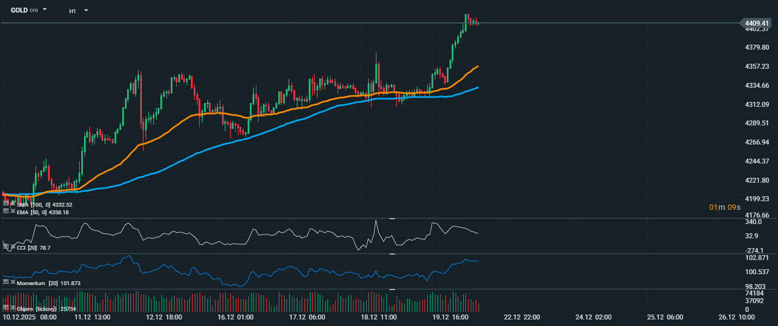
Task: Open settings icon for EMA indicator
Action: (x=5, y=210)
